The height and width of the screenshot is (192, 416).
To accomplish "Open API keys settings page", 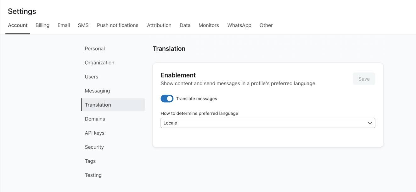I will pos(94,133).
